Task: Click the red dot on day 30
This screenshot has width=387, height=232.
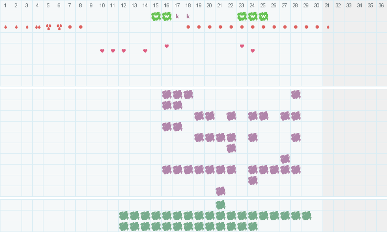Action: coord(317,27)
